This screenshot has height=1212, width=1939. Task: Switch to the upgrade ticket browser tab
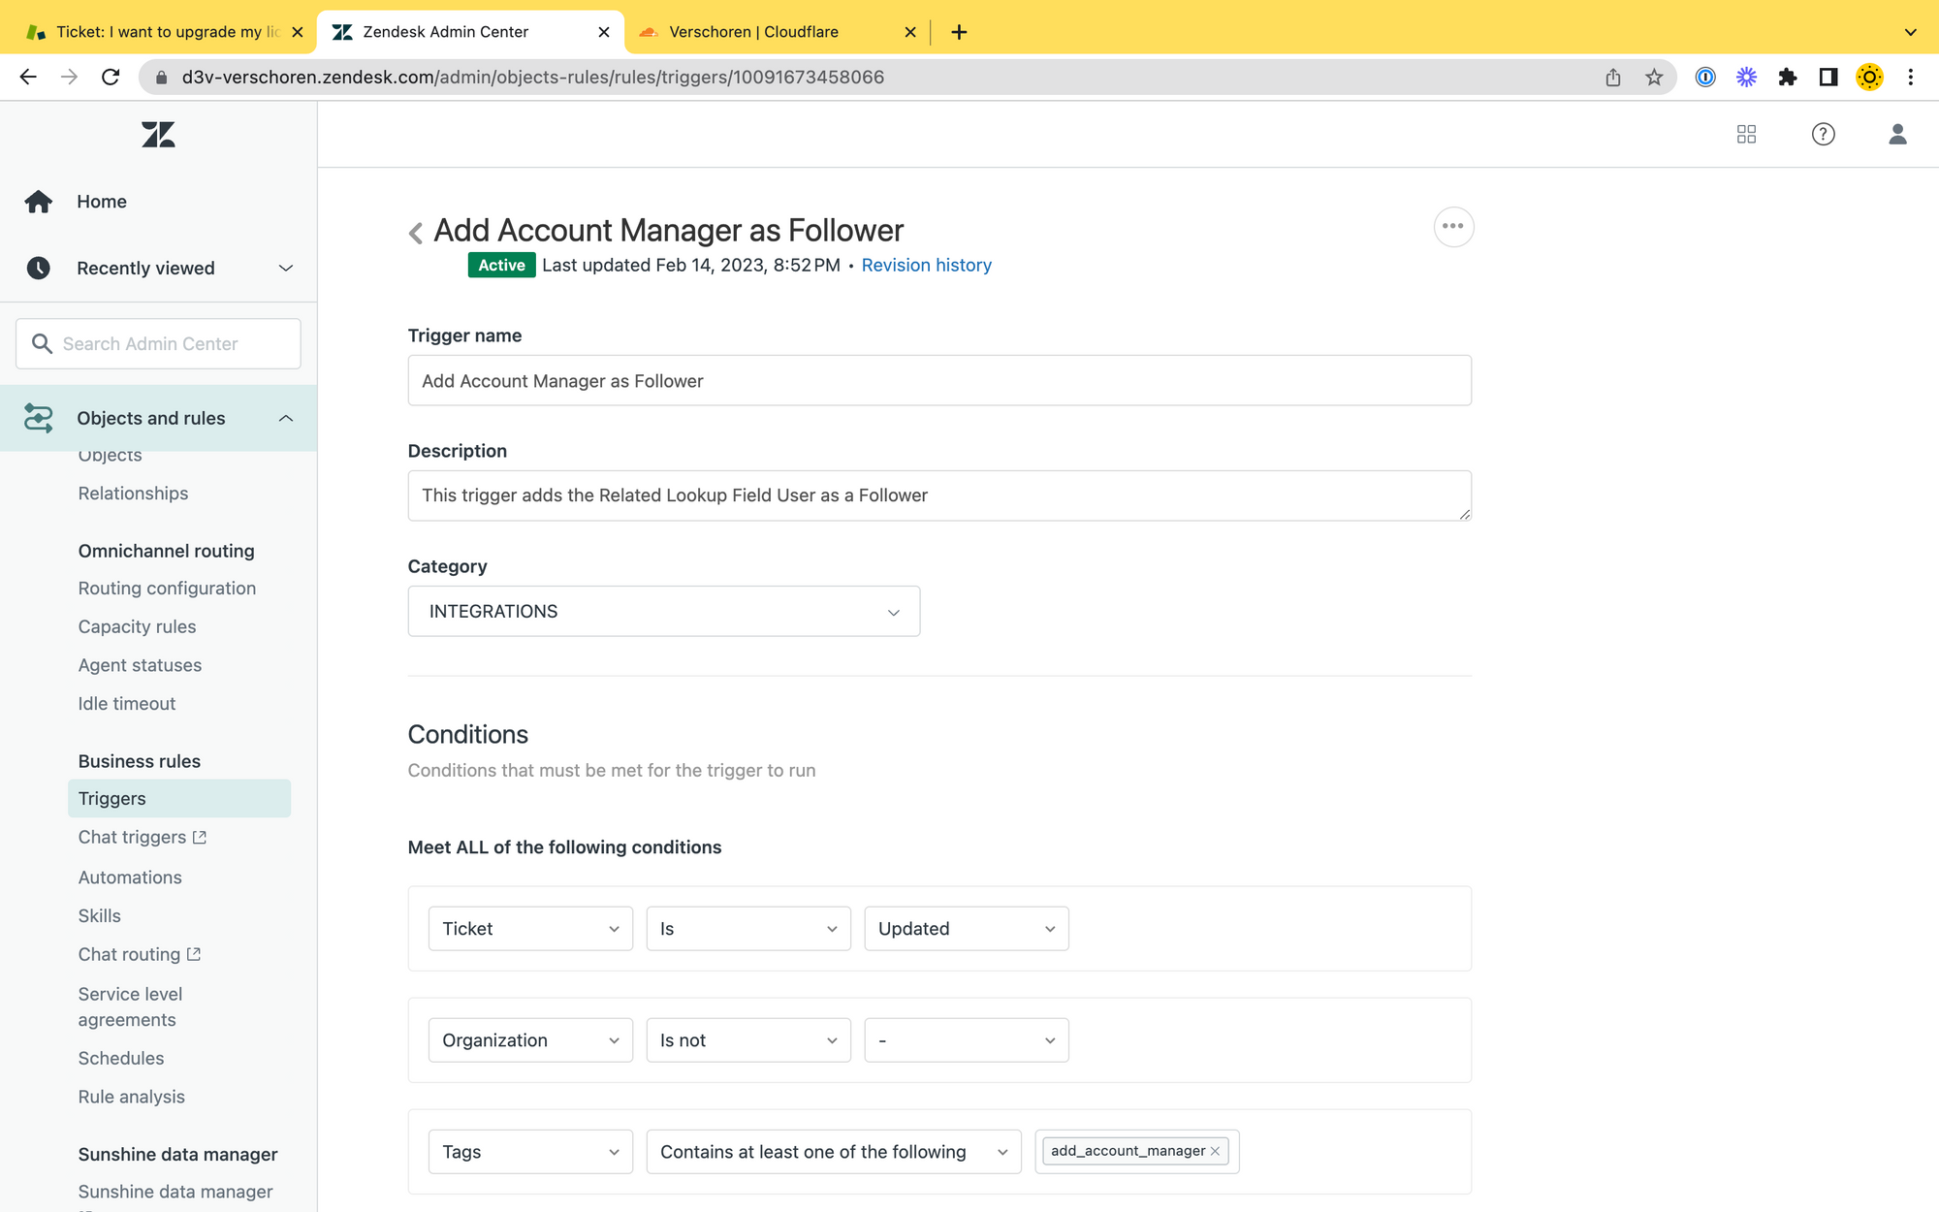[x=165, y=32]
